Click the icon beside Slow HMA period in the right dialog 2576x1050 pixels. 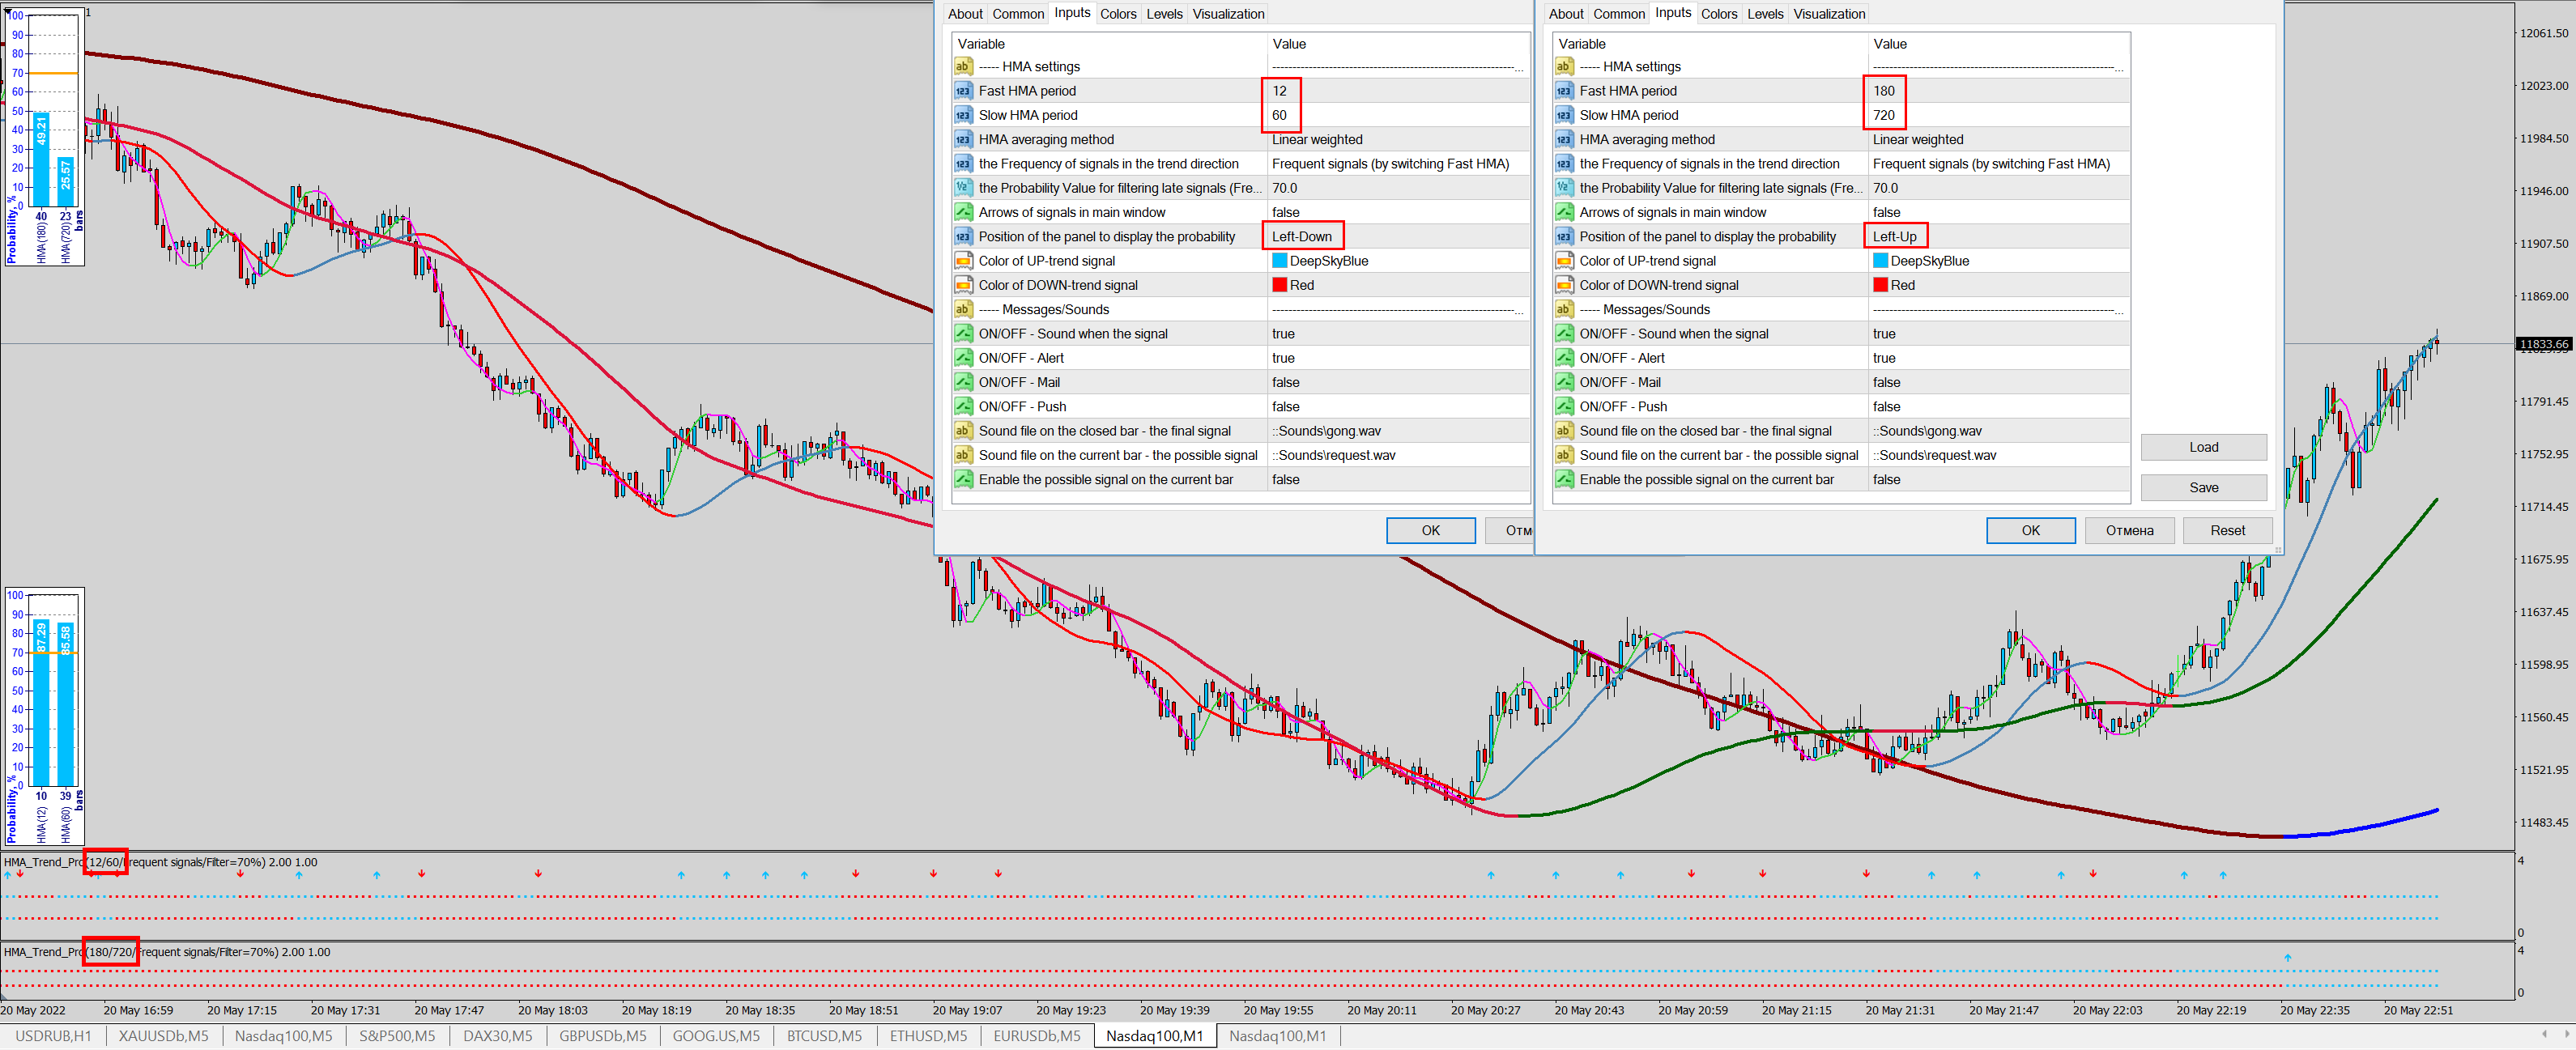point(1563,115)
